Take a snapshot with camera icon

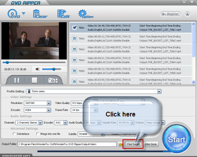(x=53, y=80)
